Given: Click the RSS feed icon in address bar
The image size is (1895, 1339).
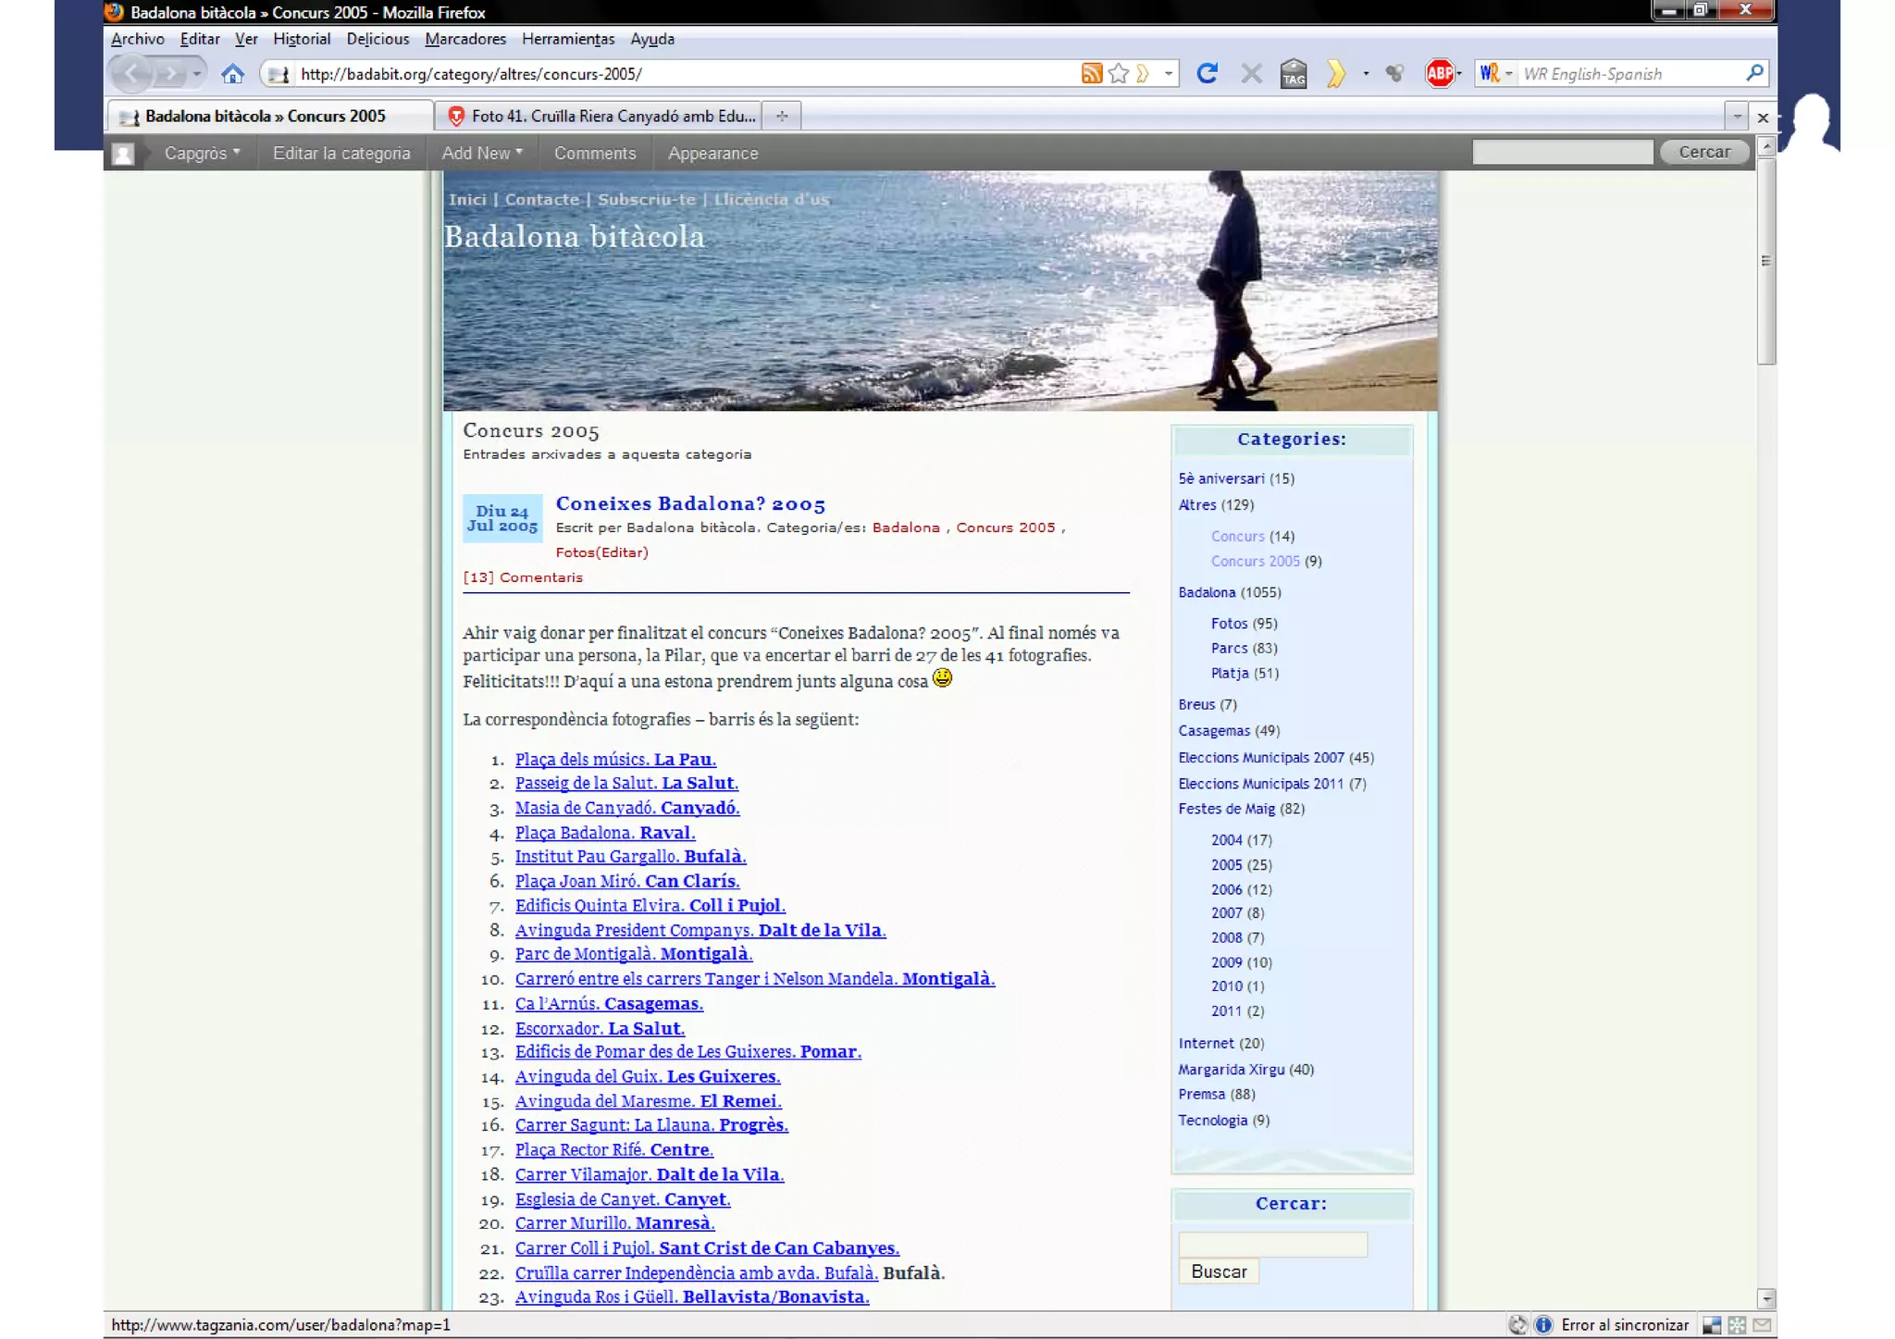Looking at the screenshot, I should [1091, 74].
